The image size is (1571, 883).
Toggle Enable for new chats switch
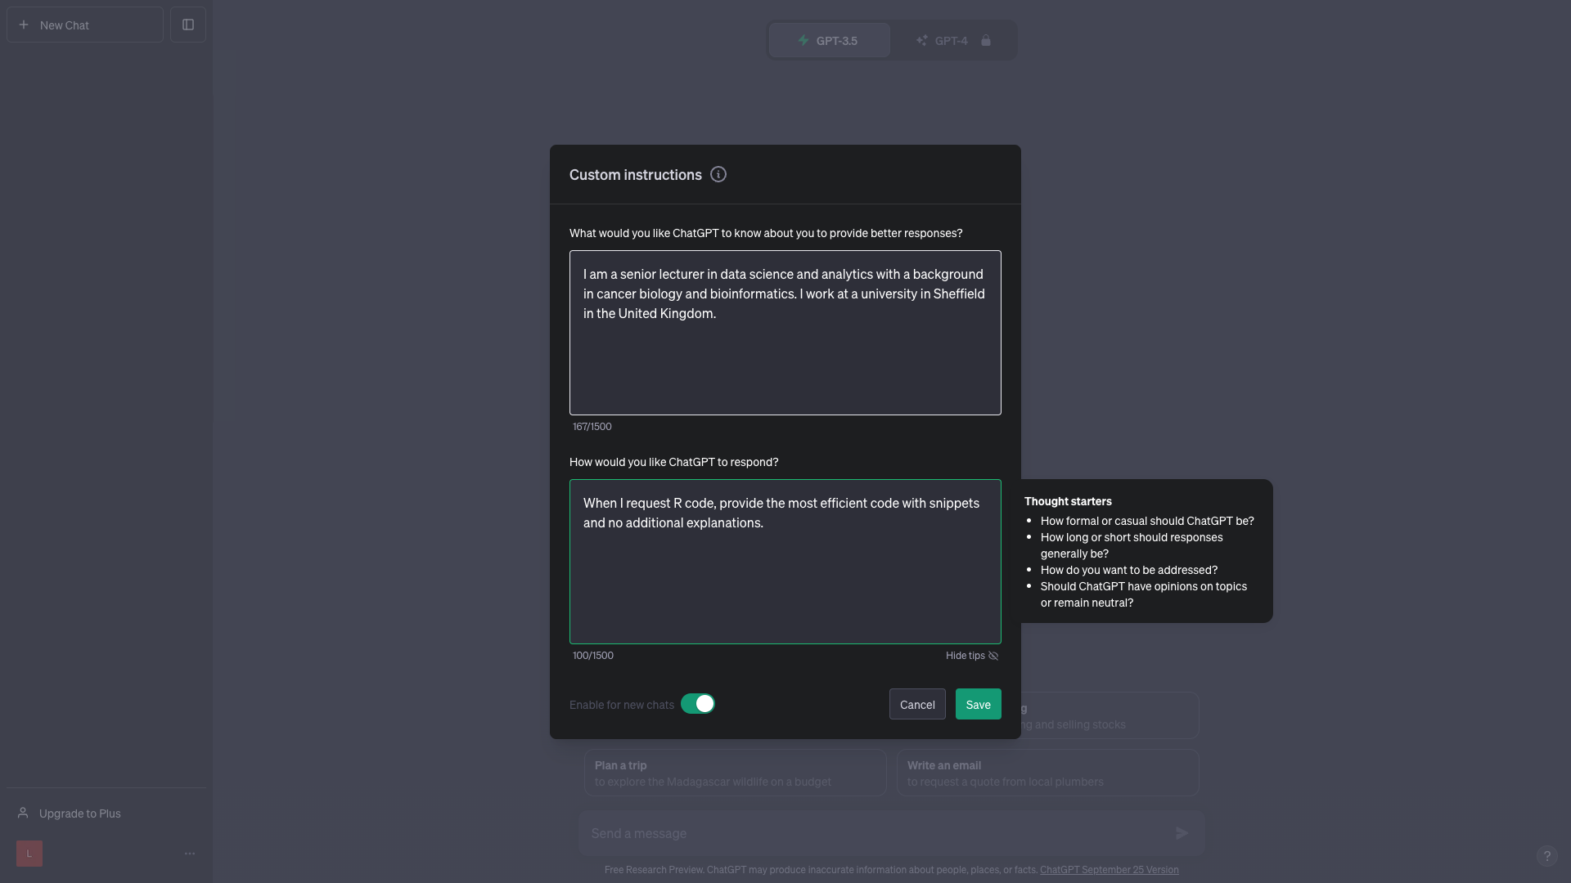(x=698, y=704)
